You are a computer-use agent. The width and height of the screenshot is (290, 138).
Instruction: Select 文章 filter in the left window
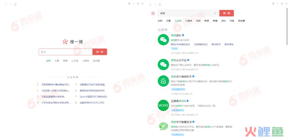(x=57, y=61)
